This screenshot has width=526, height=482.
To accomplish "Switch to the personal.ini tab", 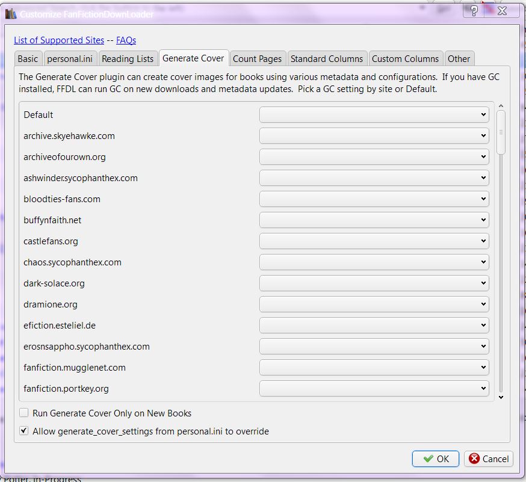I will [70, 59].
